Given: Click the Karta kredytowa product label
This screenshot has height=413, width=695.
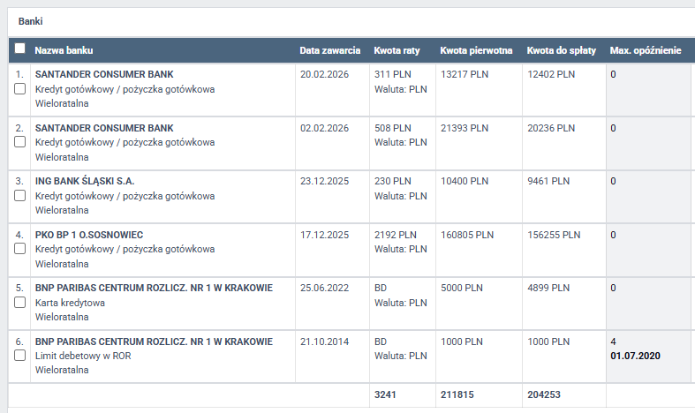Looking at the screenshot, I should click(70, 303).
